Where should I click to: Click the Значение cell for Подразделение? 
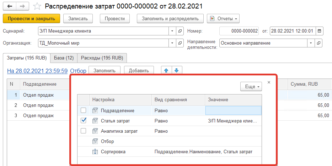pos(233,110)
